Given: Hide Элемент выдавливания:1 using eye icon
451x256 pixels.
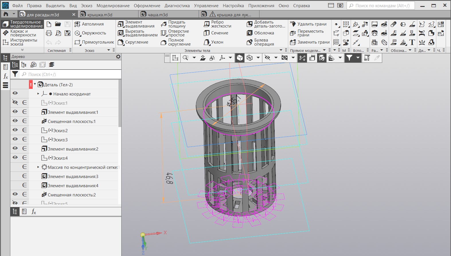Looking at the screenshot, I should 15,112.
